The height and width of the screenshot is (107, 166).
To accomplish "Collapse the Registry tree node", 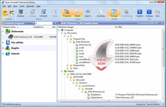I will pos(62,71).
